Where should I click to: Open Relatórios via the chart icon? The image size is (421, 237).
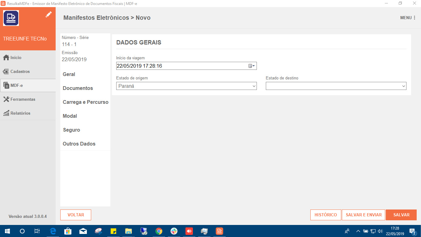[x=6, y=113]
